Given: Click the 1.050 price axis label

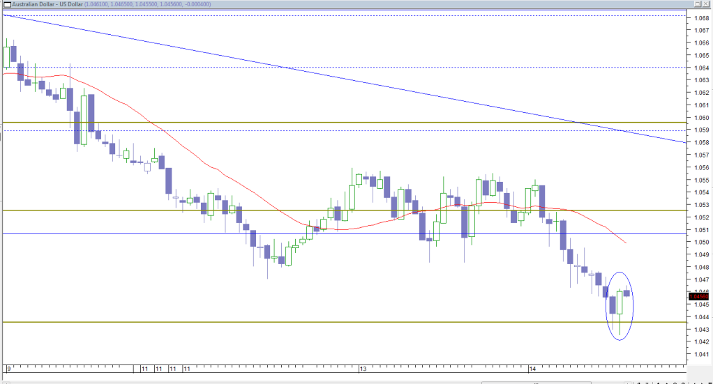Looking at the screenshot, I should point(701,243).
